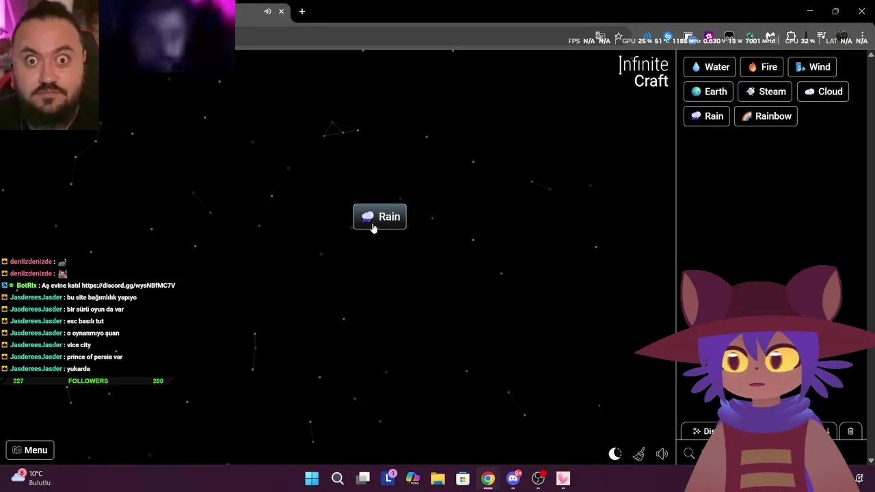Open the taskbar Search
Image resolution: width=875 pixels, height=492 pixels.
point(338,478)
